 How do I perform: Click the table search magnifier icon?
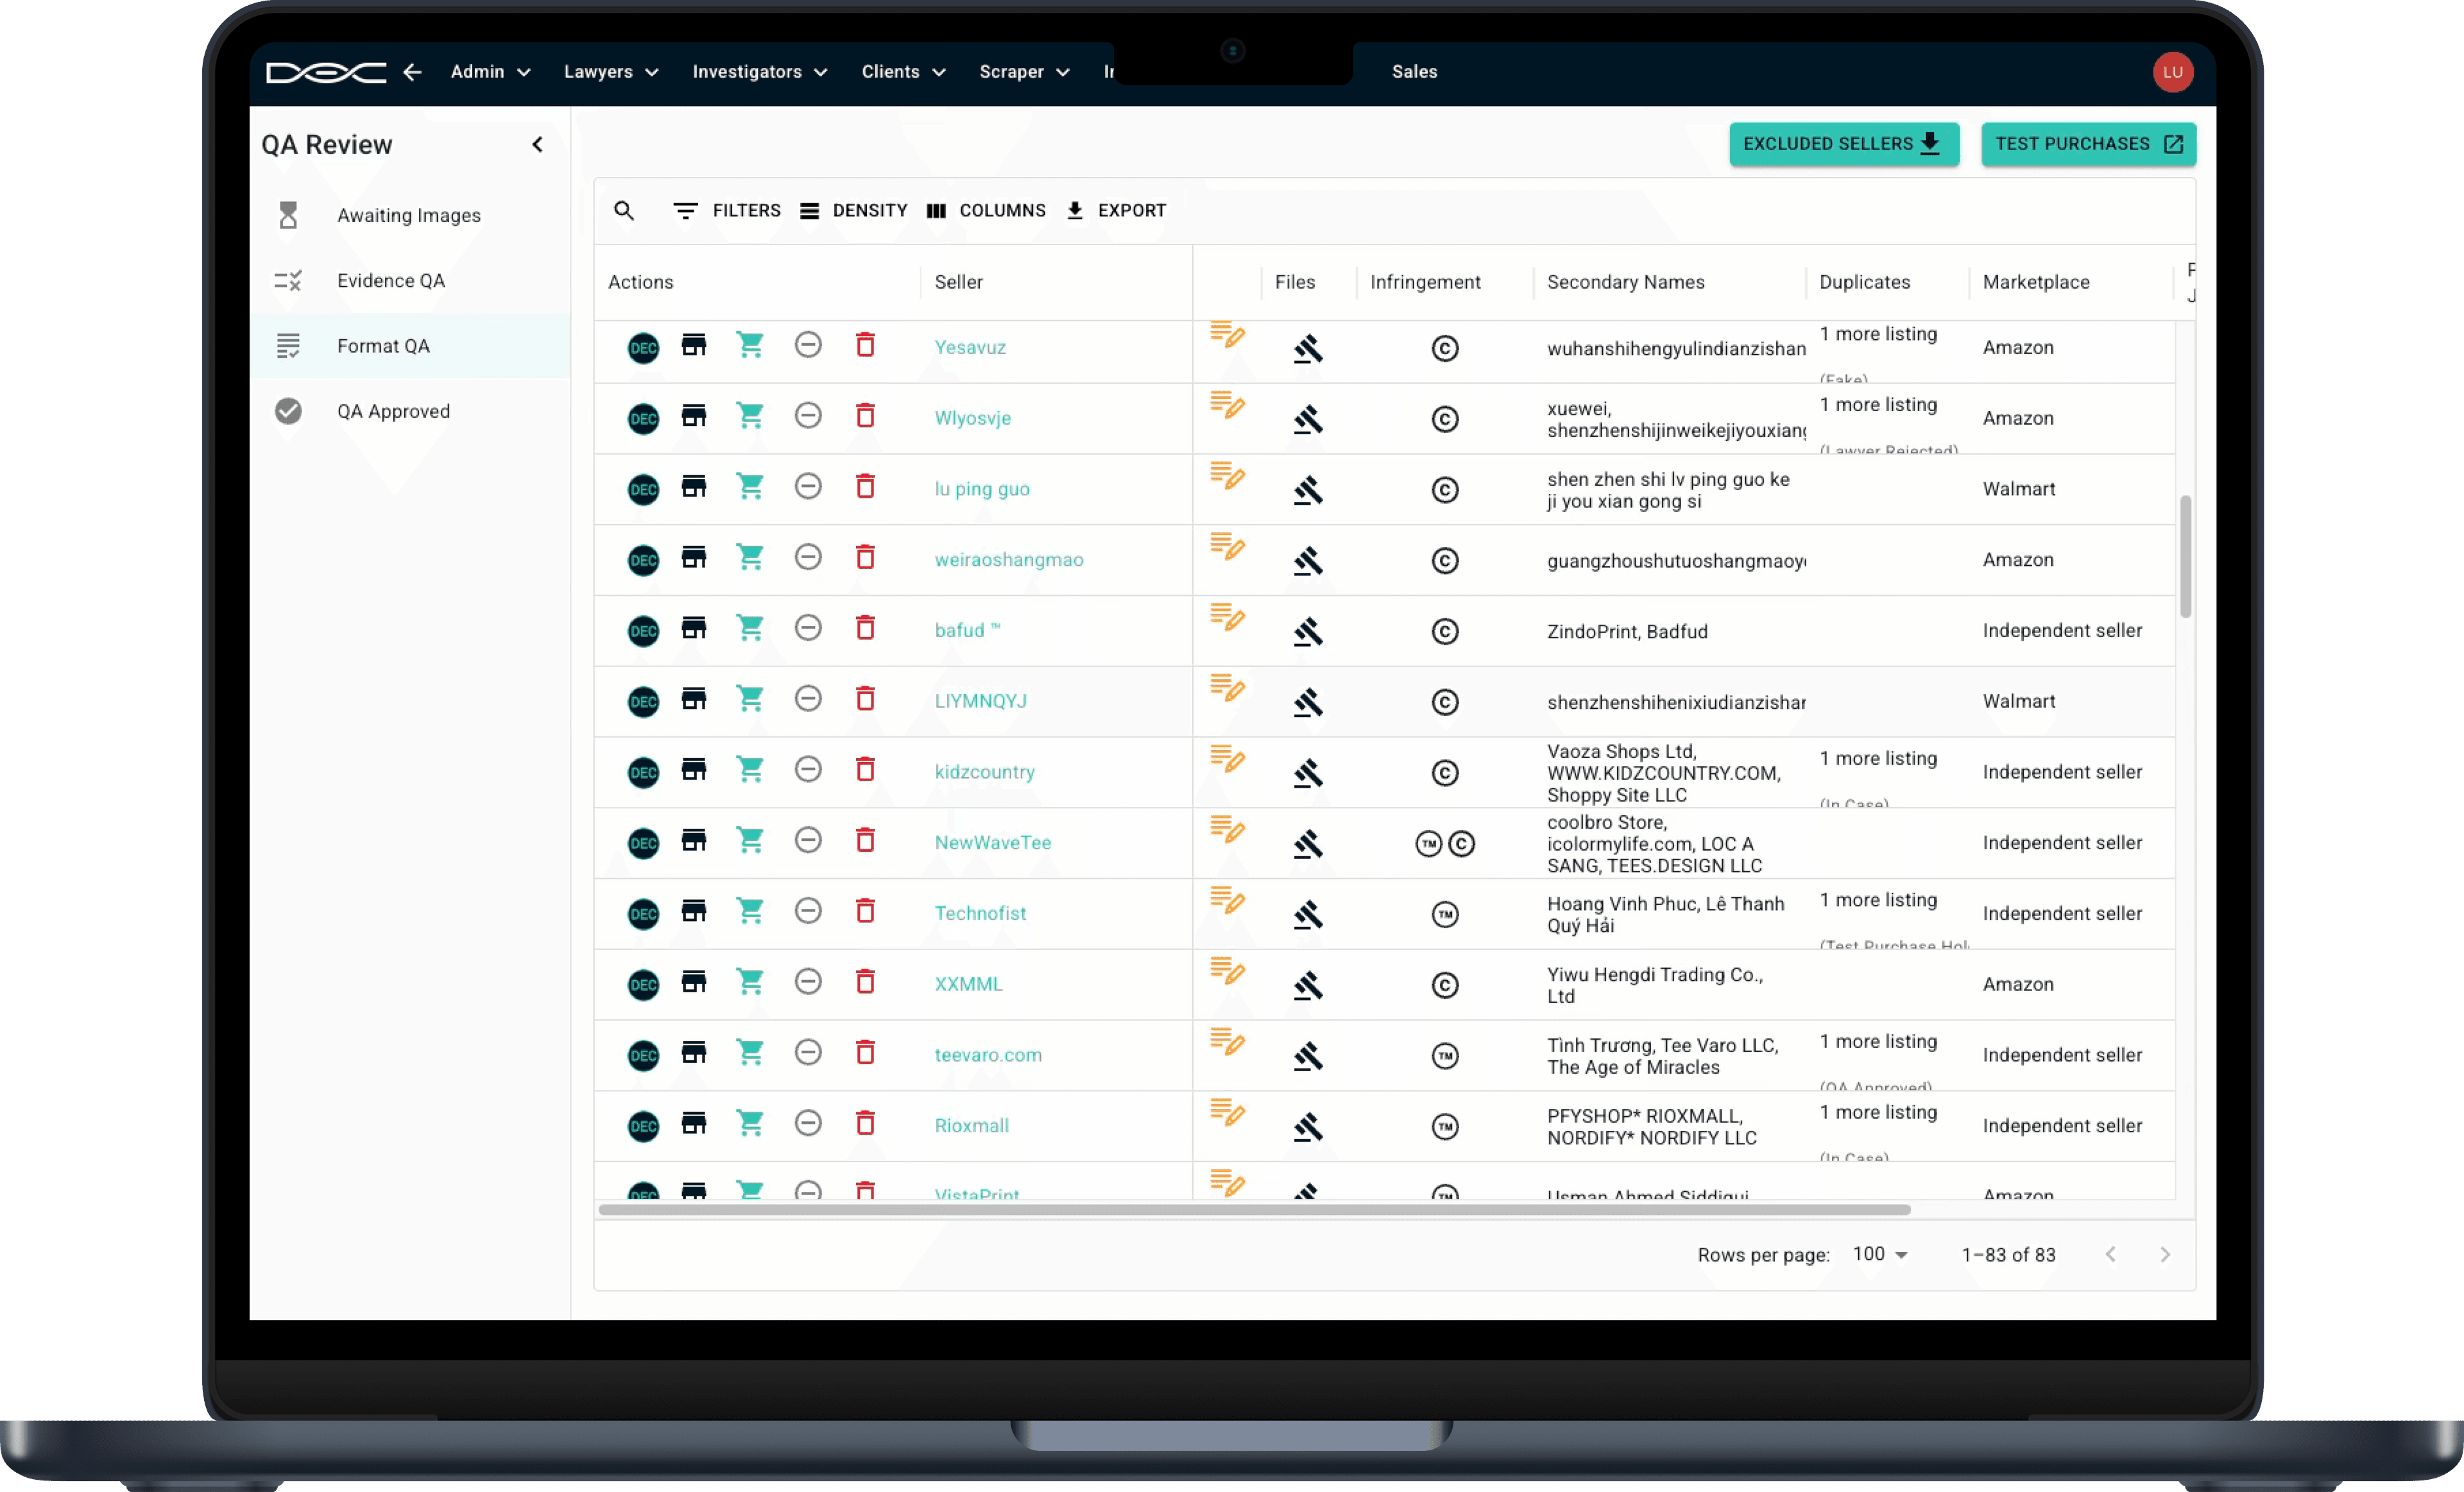624,211
